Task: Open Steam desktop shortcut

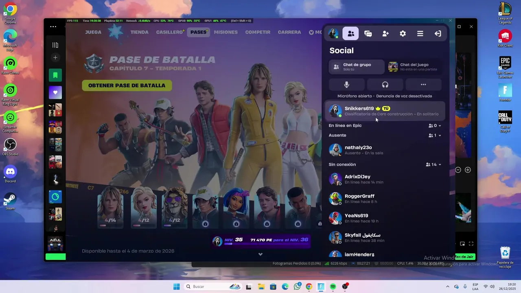Action: tap(10, 201)
